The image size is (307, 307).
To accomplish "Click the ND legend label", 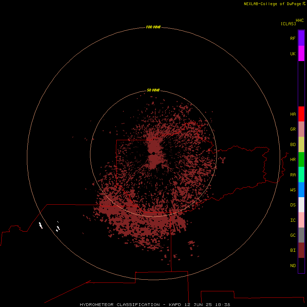I will pyautogui.click(x=293, y=266).
